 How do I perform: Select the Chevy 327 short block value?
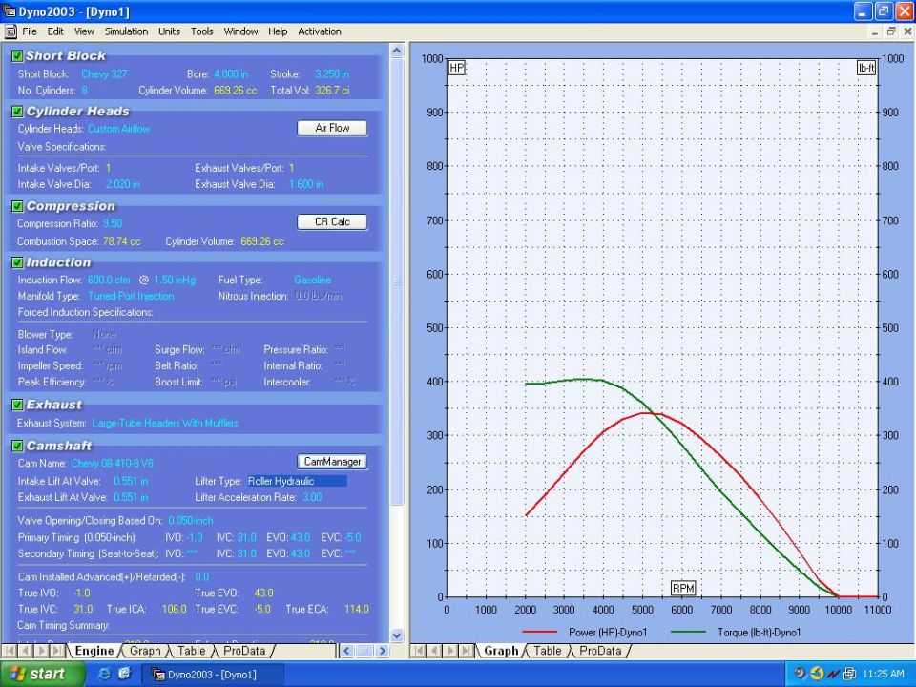tap(104, 74)
